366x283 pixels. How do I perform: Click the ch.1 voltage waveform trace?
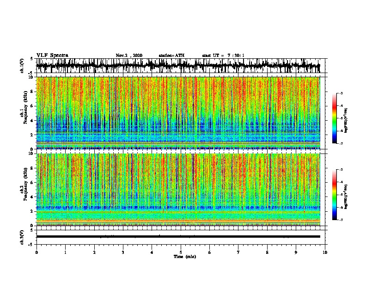[x=178, y=66]
